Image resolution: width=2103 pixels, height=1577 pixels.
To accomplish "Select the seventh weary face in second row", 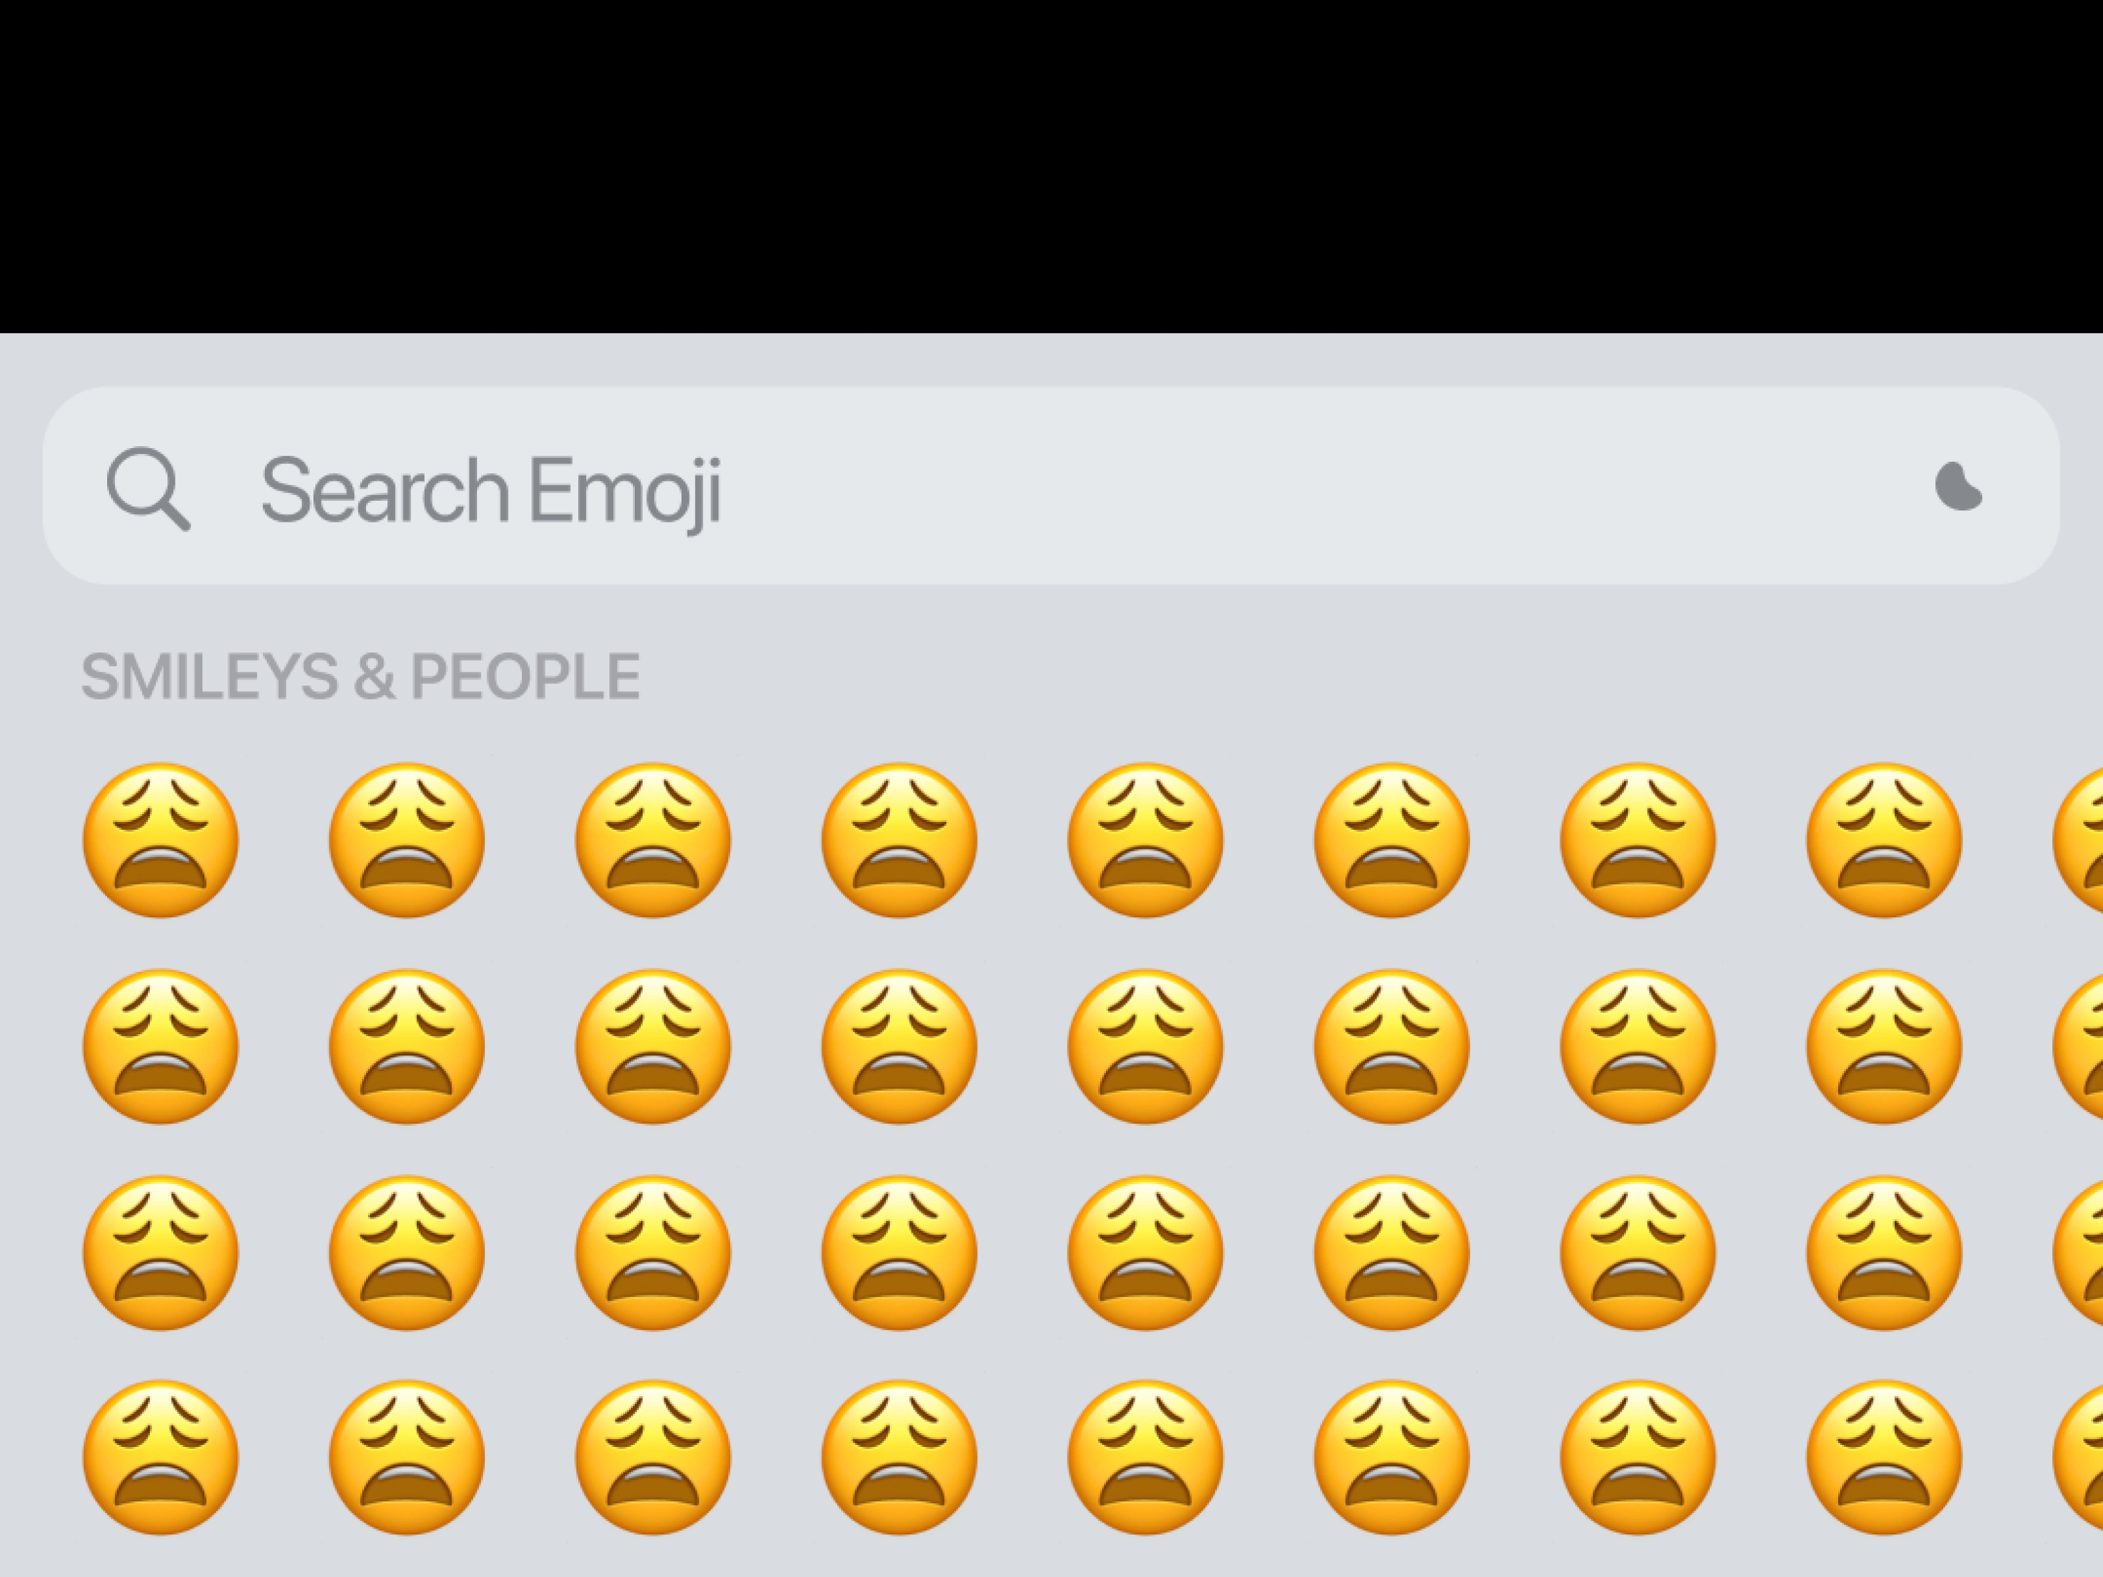I will 1638,1047.
